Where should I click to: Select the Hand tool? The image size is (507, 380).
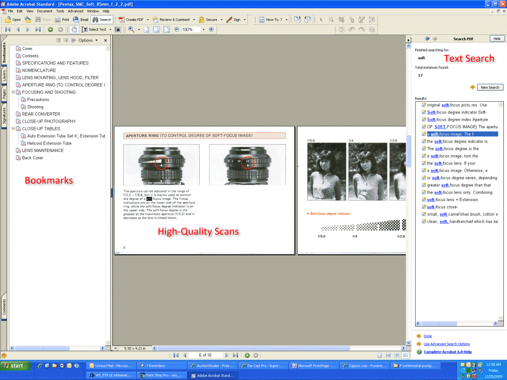coord(74,29)
